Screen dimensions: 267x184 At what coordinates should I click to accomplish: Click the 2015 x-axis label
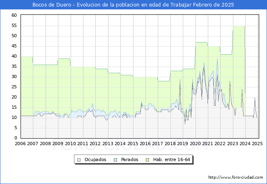133,144
